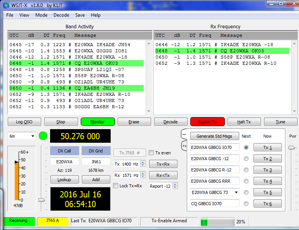Open the 6m band dropdown

(x=21, y=136)
